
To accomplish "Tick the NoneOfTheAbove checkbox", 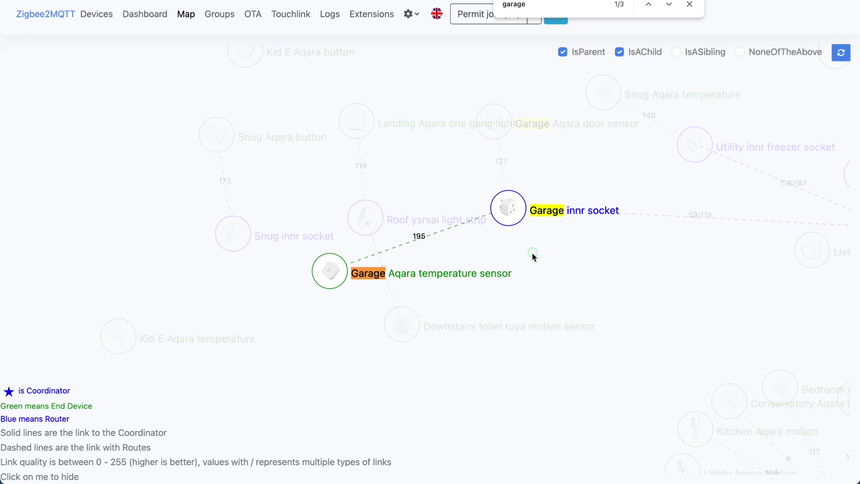I will coord(740,52).
